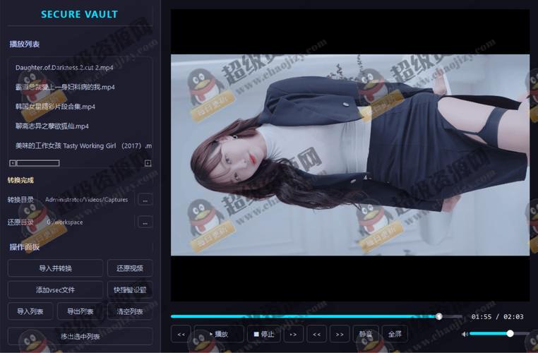Select 韩国女星精彩片段合集.mp4 in playlist
Screen dimensions: 538x353
coord(55,107)
